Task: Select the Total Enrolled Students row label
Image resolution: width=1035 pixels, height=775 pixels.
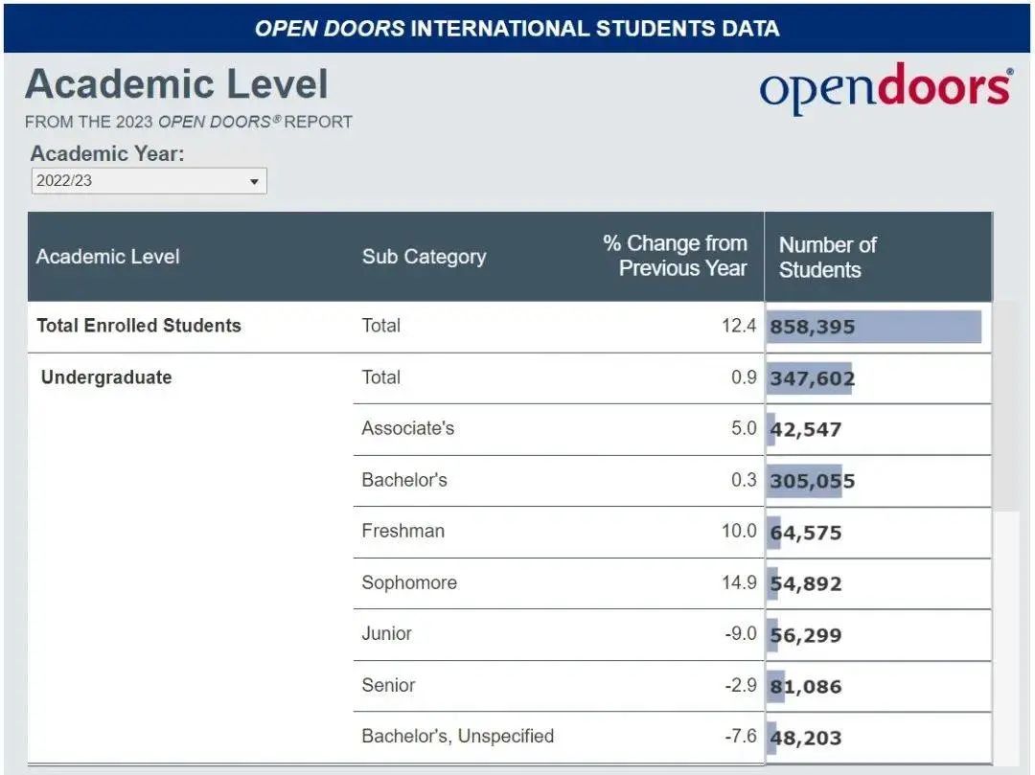Action: [139, 326]
